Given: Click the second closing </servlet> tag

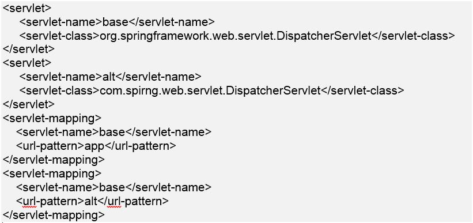Looking at the screenshot, I should 29,104.
